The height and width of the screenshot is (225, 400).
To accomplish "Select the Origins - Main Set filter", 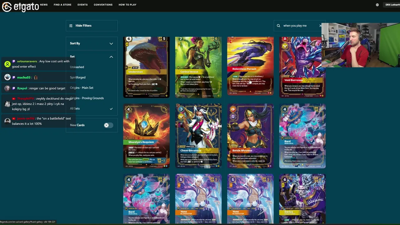I will coord(82,88).
